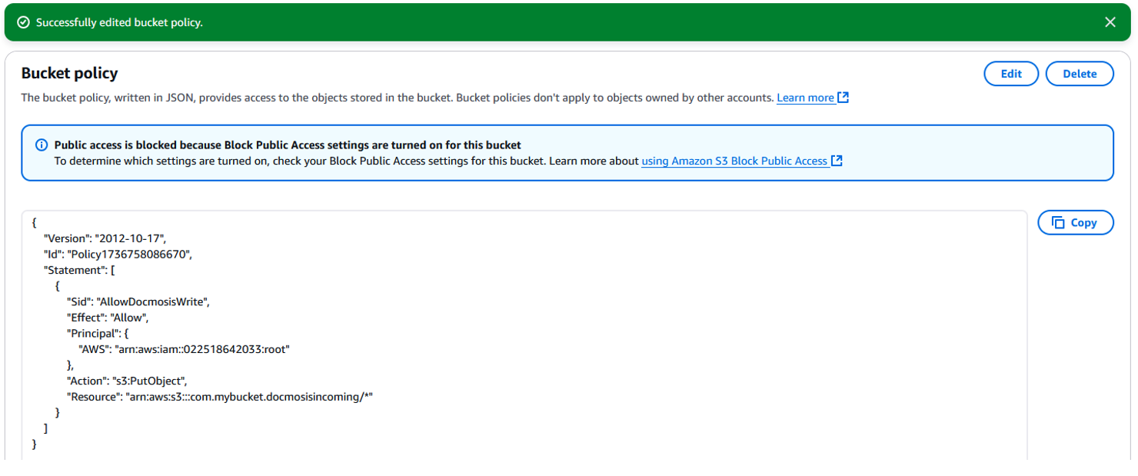Screen dimensions: 1138x476
Task: Click the "Sid": "AllowDocmosisWrite" line
Action: 138,301
